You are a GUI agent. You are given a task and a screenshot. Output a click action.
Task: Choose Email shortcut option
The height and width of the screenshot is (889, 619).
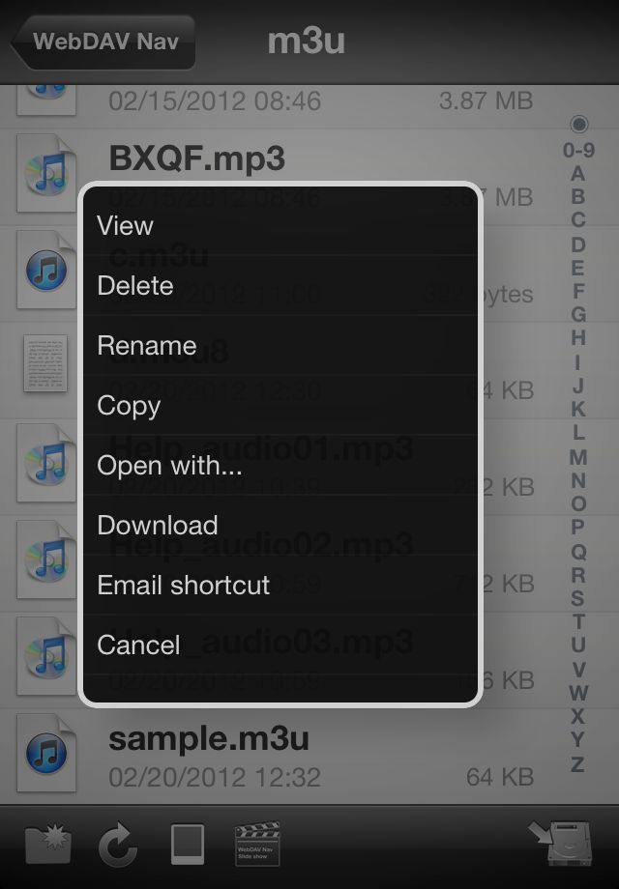pyautogui.click(x=280, y=586)
